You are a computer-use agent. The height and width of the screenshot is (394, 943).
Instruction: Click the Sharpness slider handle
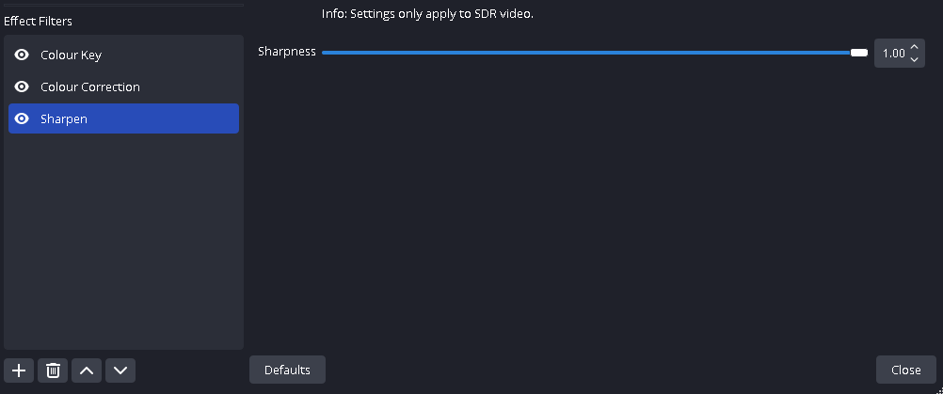859,53
